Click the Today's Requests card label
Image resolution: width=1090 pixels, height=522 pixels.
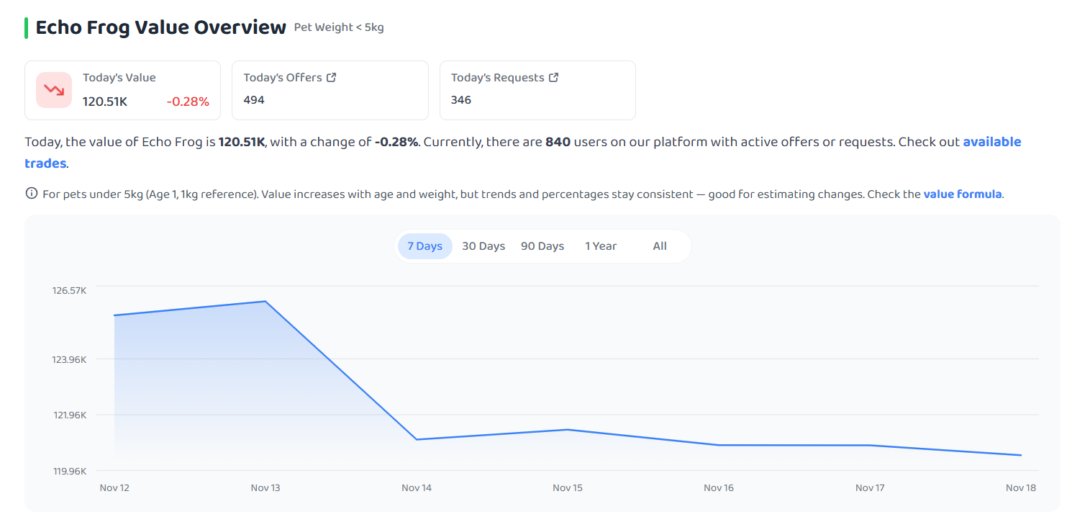tap(498, 77)
